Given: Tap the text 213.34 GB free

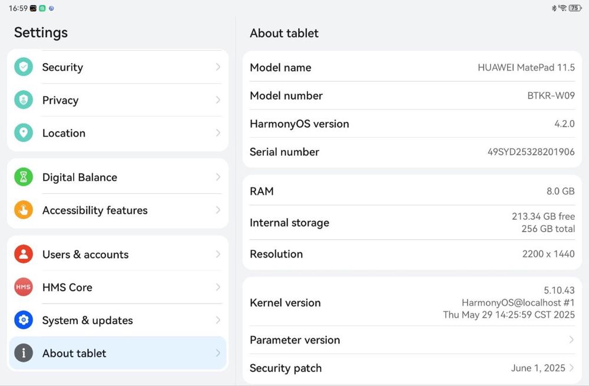Looking at the screenshot, I should pyautogui.click(x=543, y=216).
